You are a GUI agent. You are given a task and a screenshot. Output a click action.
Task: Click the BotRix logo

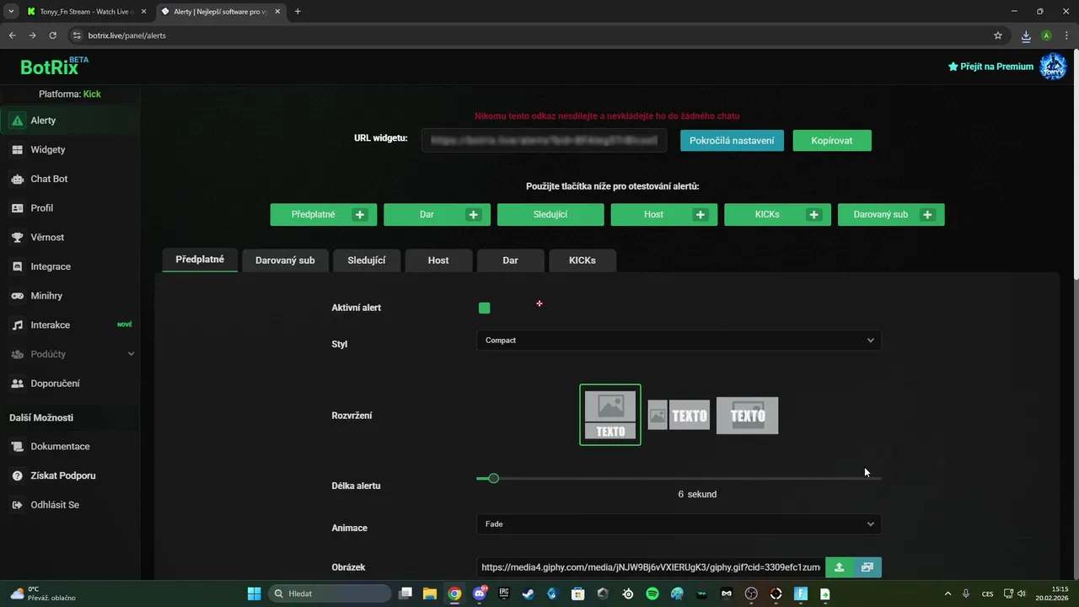[x=54, y=67]
